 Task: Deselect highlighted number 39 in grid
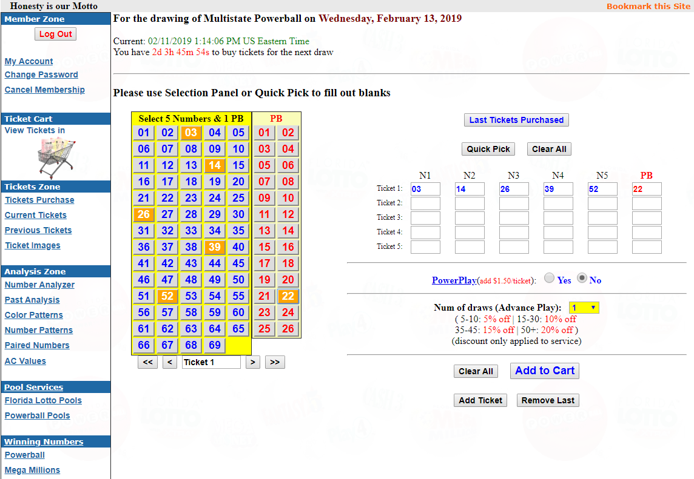(x=215, y=247)
